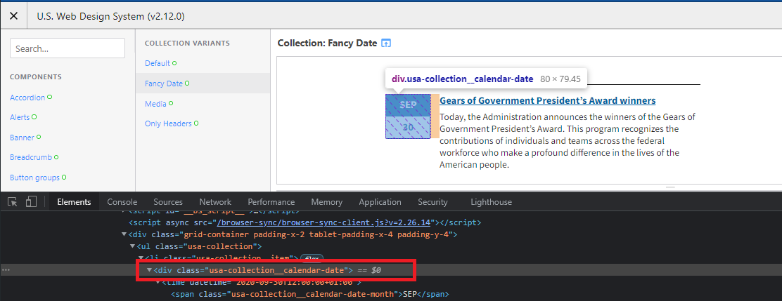Viewport: 782px width, 301px height.
Task: Open the three-dots menu beside selected DOM row
Action: [6, 270]
